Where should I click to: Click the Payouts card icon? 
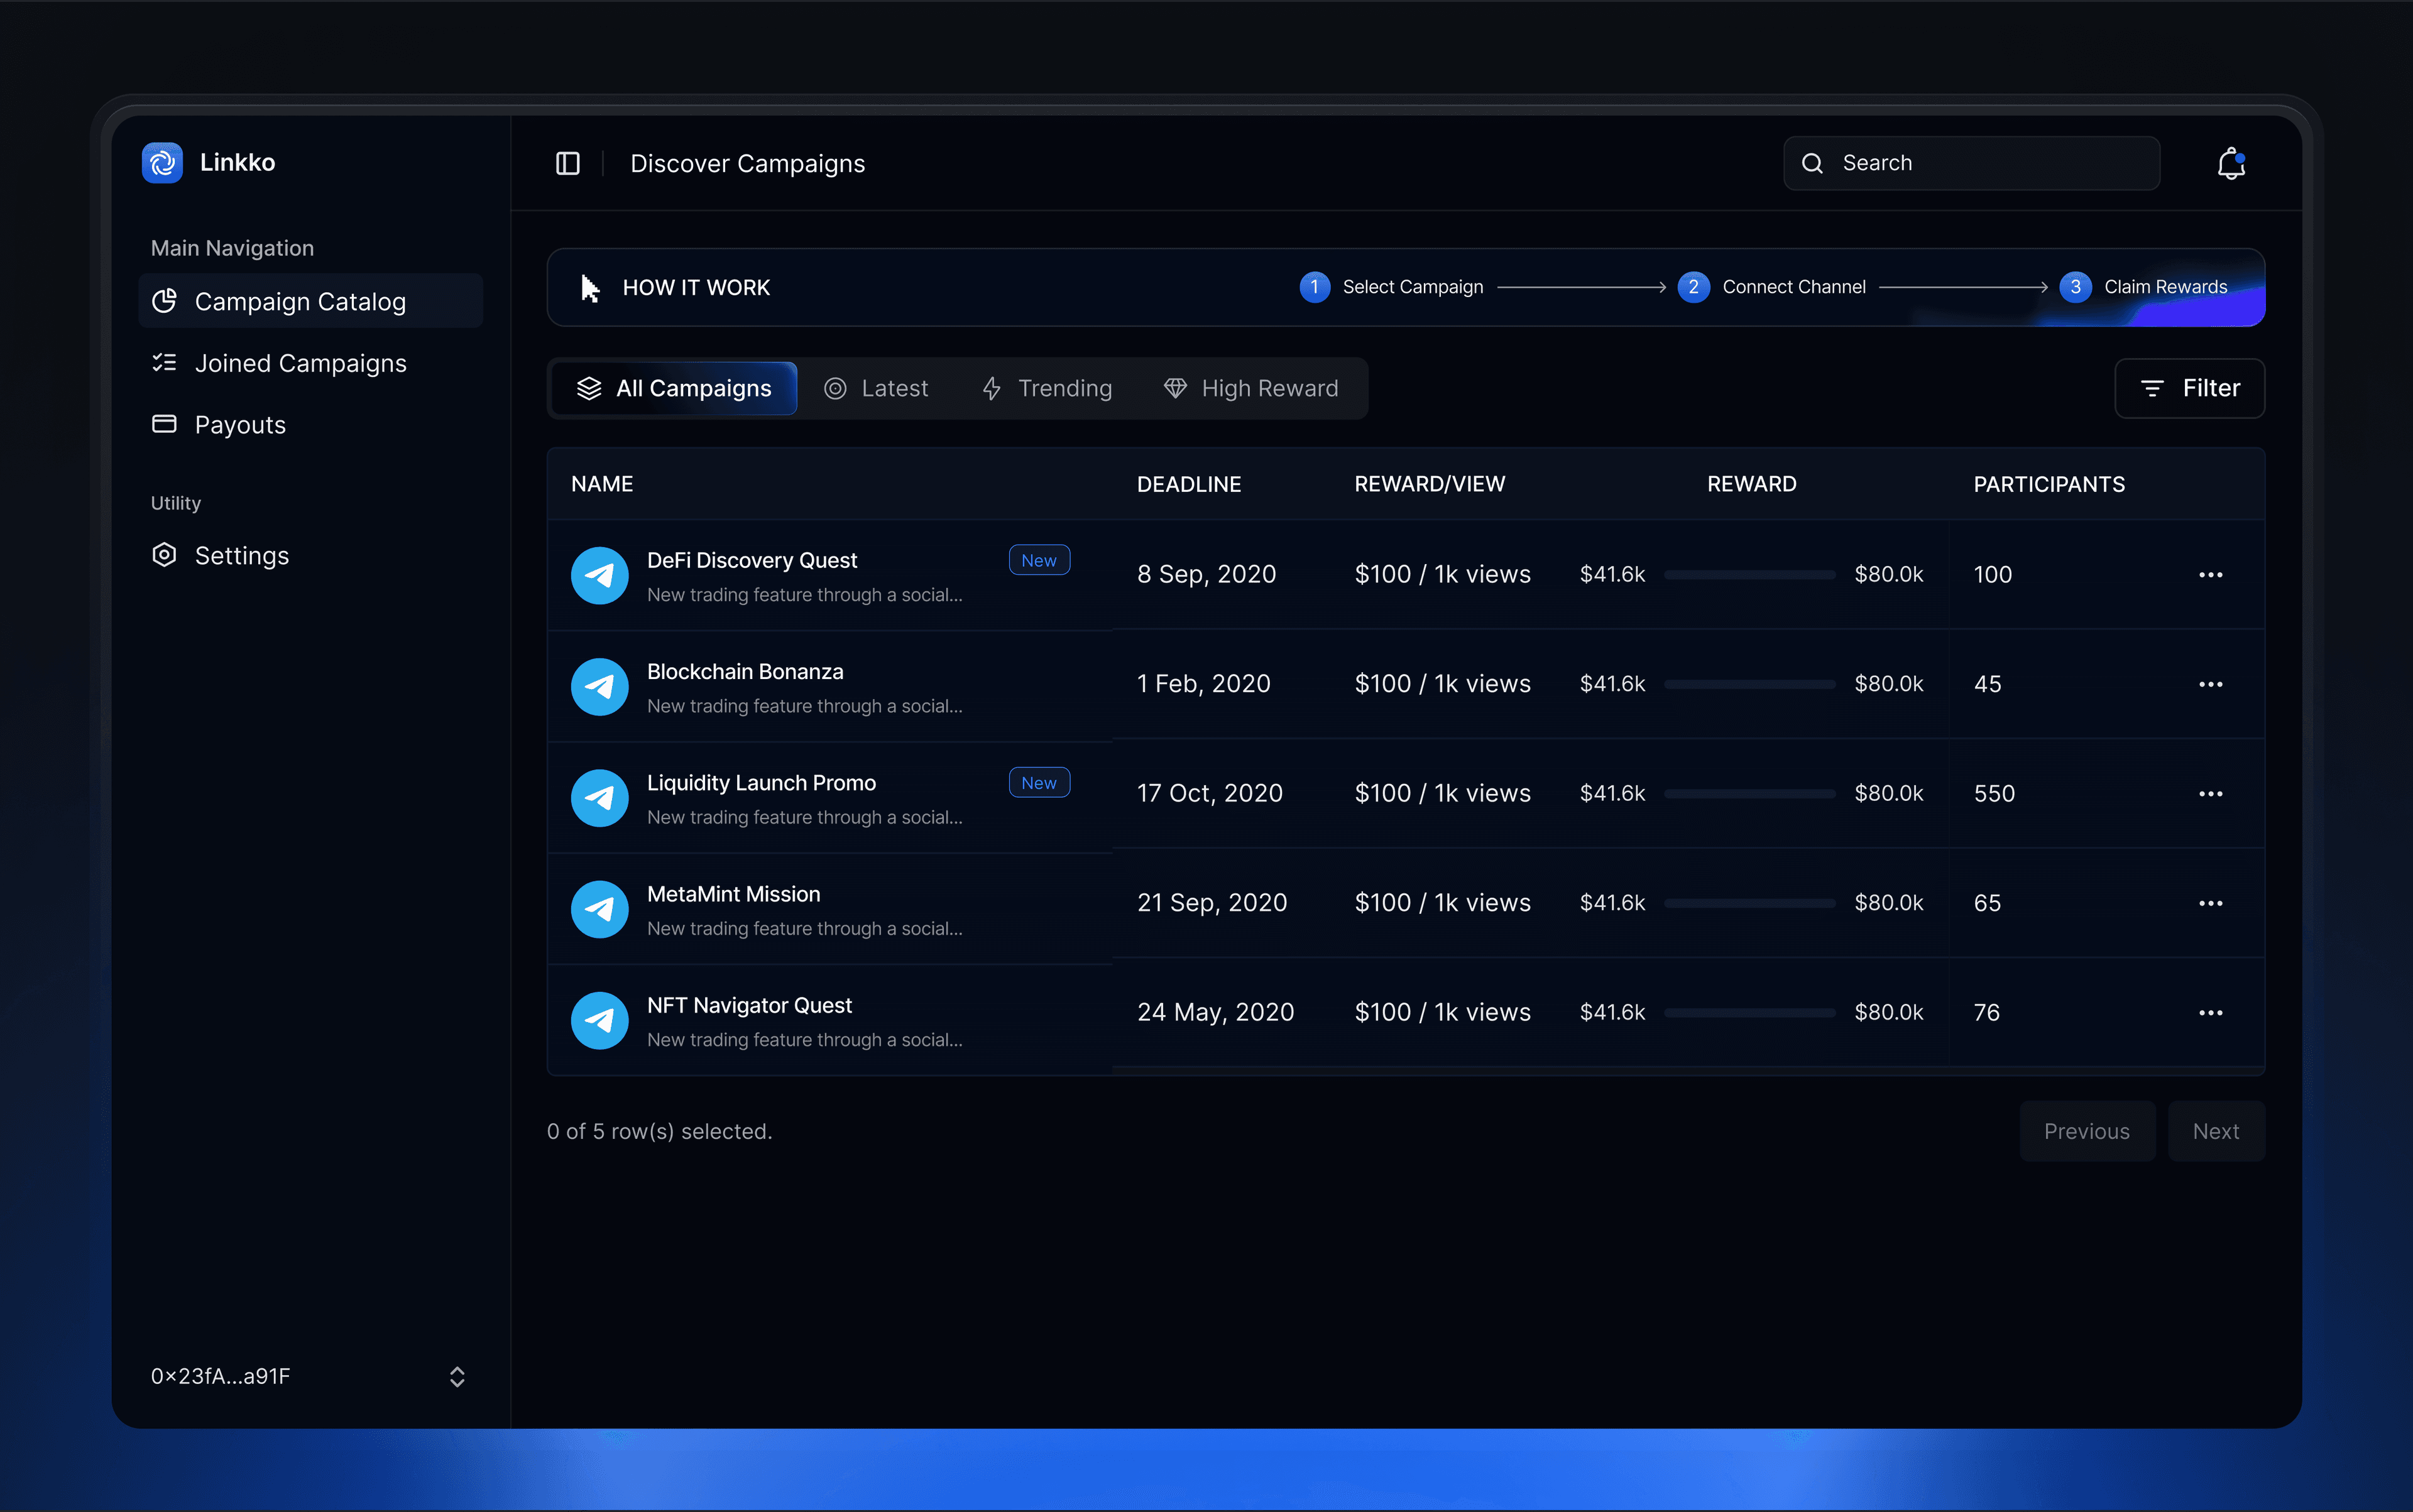pyautogui.click(x=164, y=424)
